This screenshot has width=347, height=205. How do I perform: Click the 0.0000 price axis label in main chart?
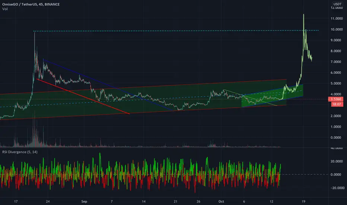[x=336, y=138]
